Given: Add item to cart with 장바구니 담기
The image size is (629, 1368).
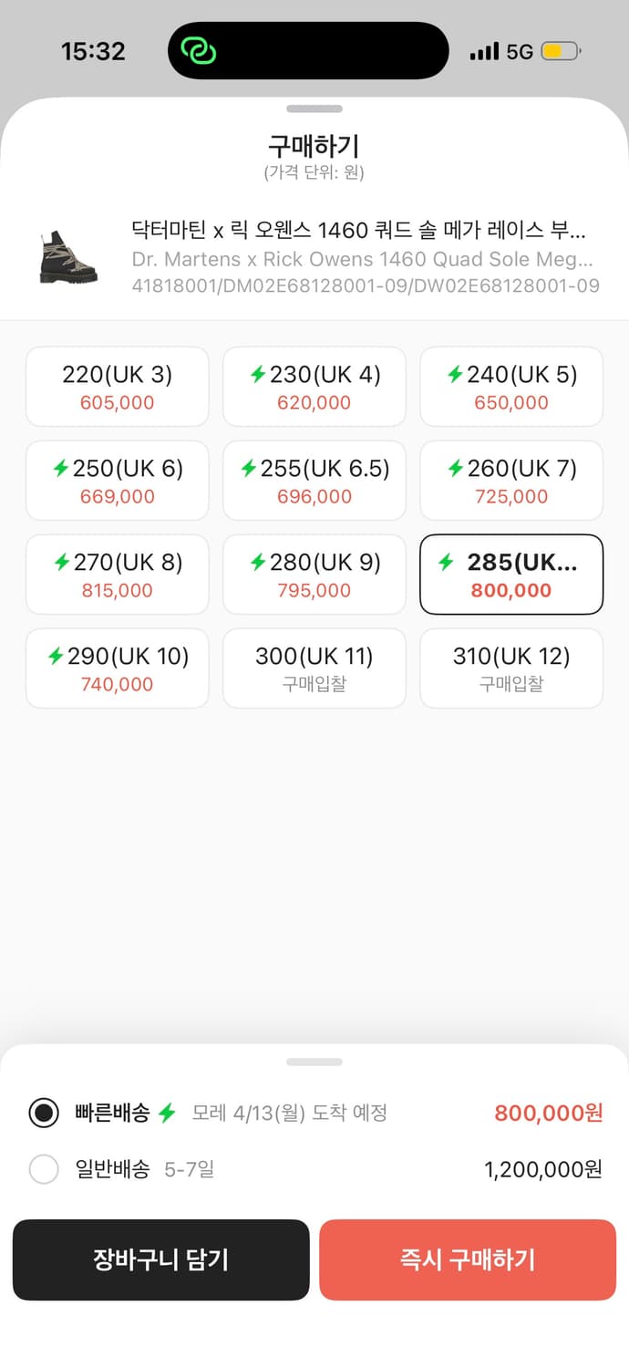Looking at the screenshot, I should [161, 1259].
